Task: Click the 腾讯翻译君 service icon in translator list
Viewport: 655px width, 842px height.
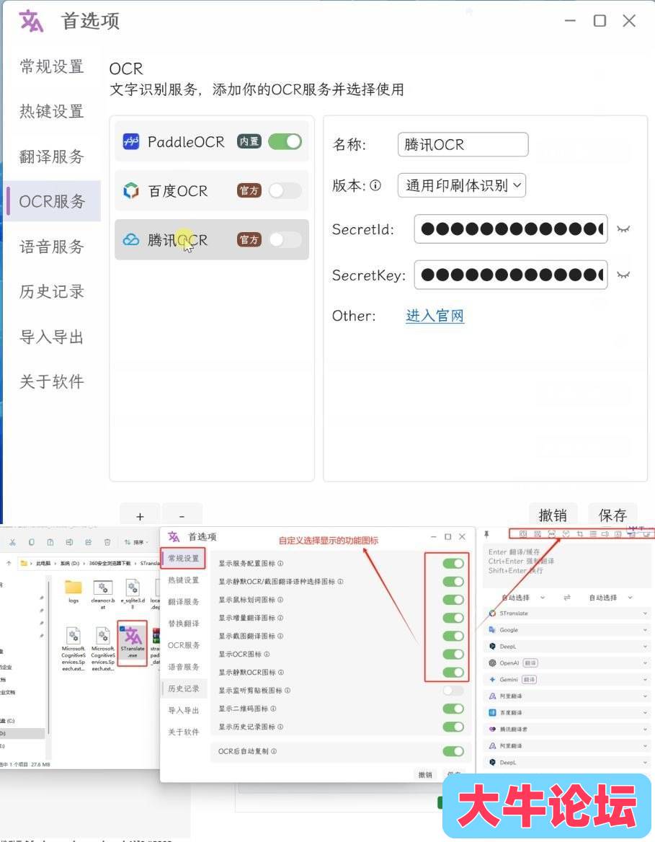Action: click(x=492, y=730)
